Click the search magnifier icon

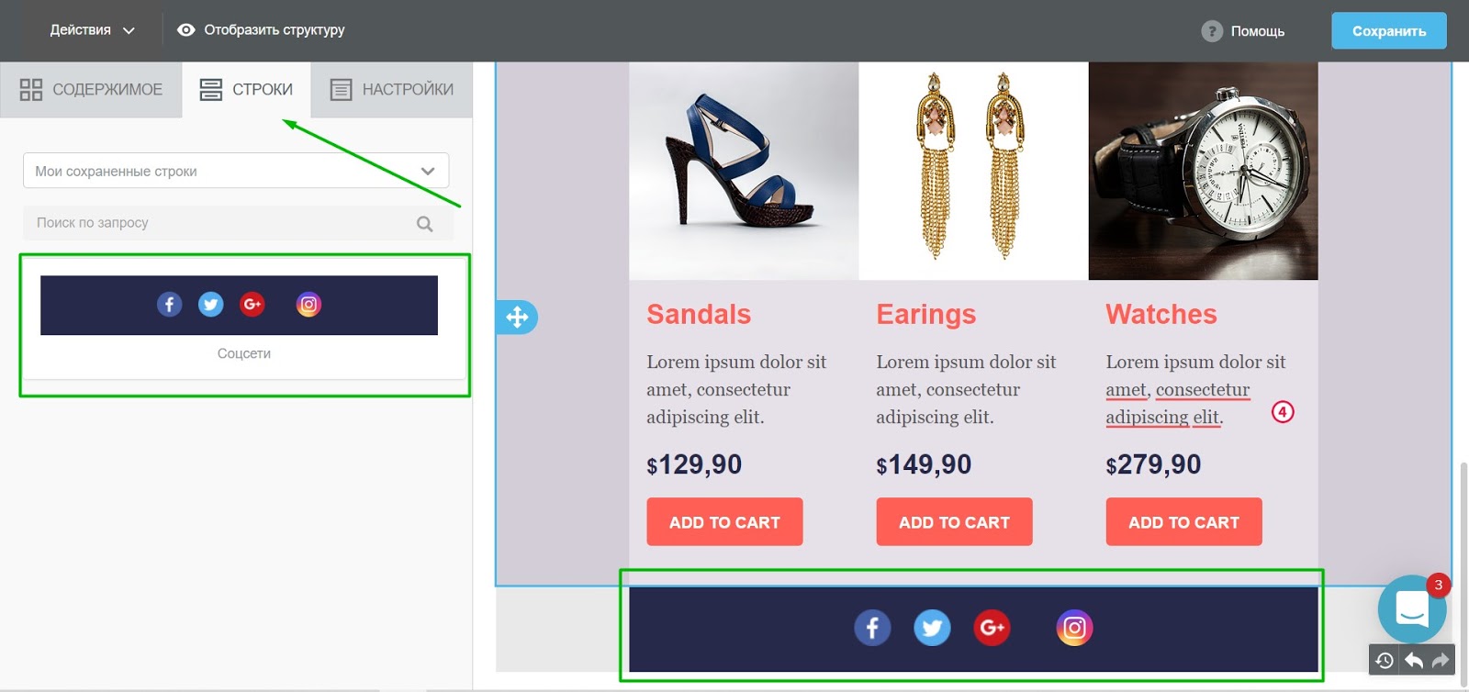424,223
